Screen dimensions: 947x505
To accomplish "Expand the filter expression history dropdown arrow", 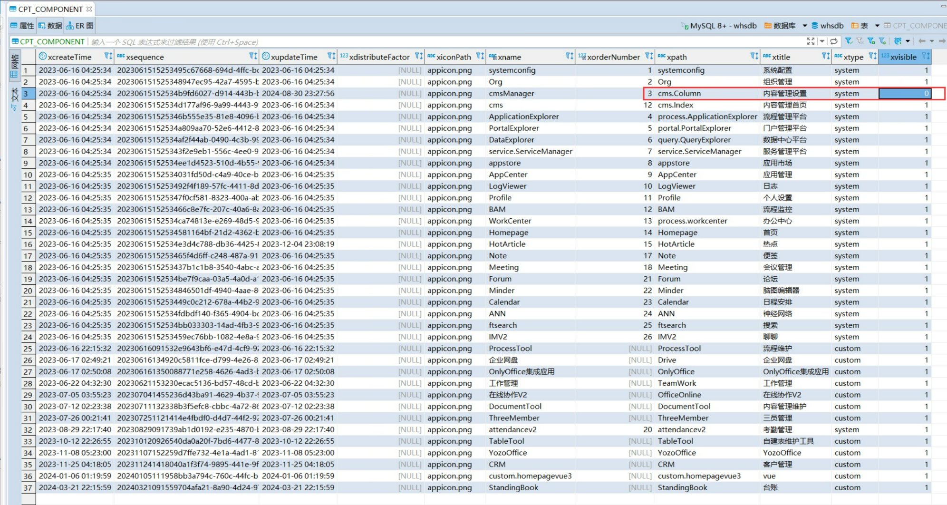I will [822, 41].
